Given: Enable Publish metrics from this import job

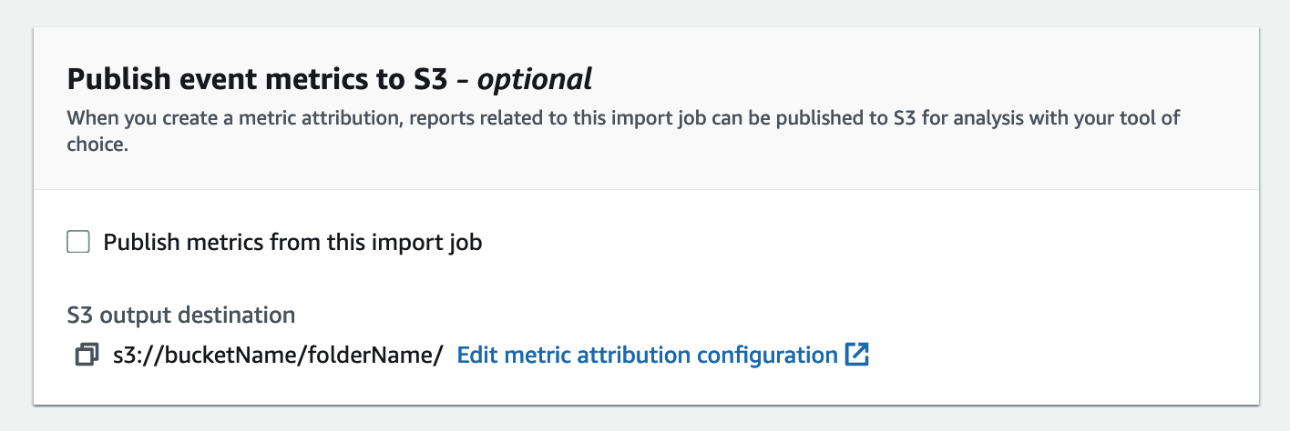Looking at the screenshot, I should [78, 243].
